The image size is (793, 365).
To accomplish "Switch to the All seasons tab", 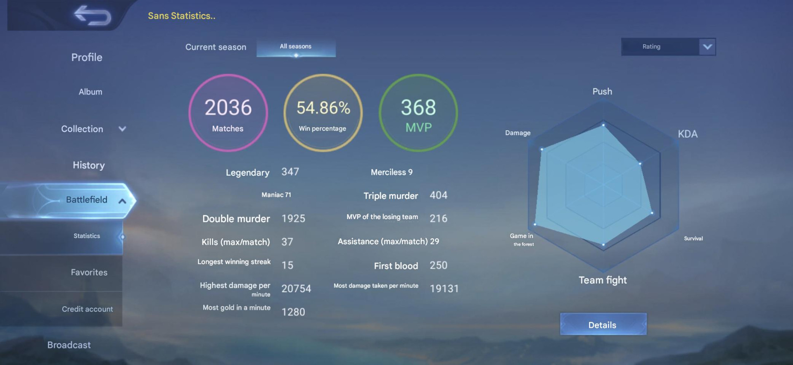I will [296, 48].
